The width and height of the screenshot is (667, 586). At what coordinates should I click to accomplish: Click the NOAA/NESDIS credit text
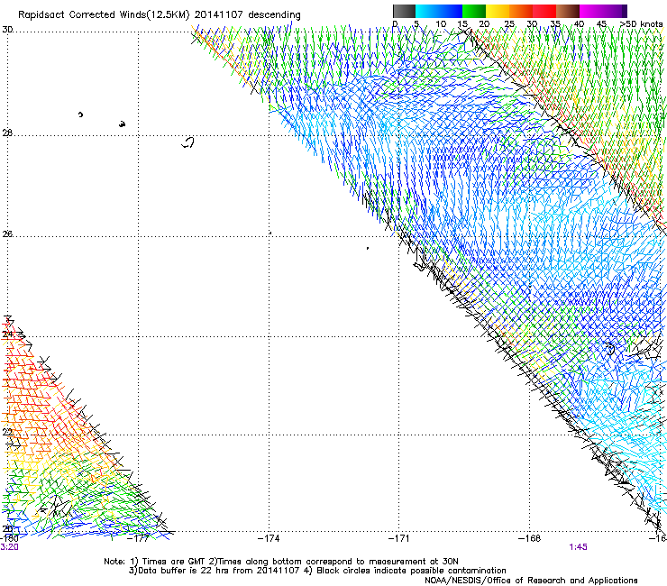click(x=531, y=581)
